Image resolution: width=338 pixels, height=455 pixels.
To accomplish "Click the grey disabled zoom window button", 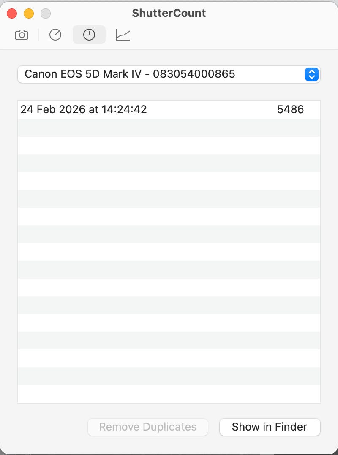I will pyautogui.click(x=46, y=14).
